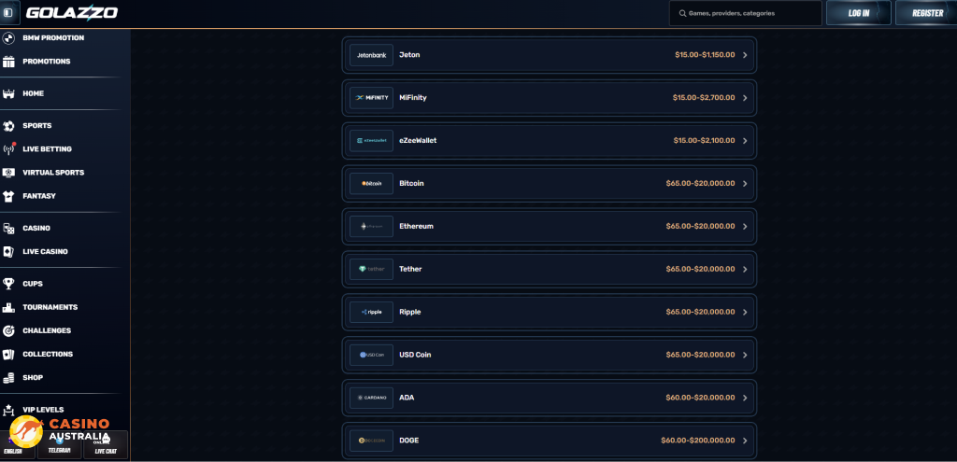Screen dimensions: 957x462
Task: Go to the Sports section
Action: [x=37, y=126]
